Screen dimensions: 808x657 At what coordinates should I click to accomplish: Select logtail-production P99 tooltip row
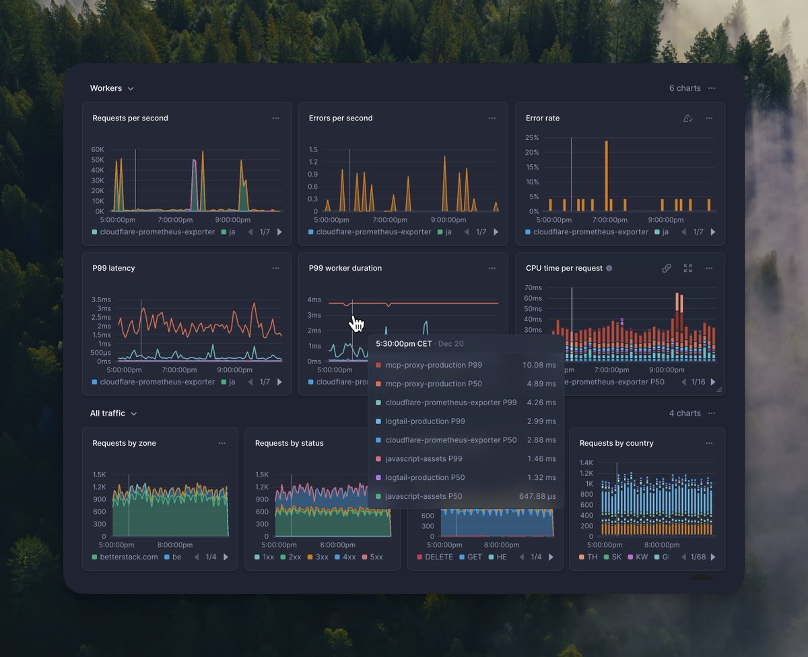point(466,421)
